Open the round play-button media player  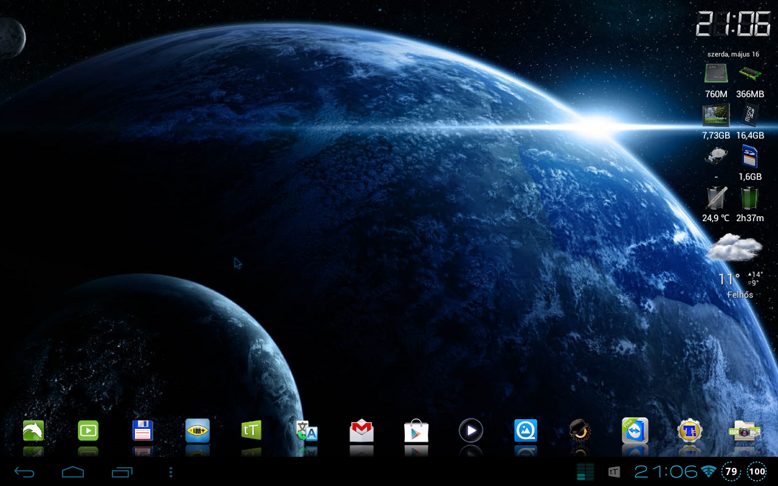470,431
